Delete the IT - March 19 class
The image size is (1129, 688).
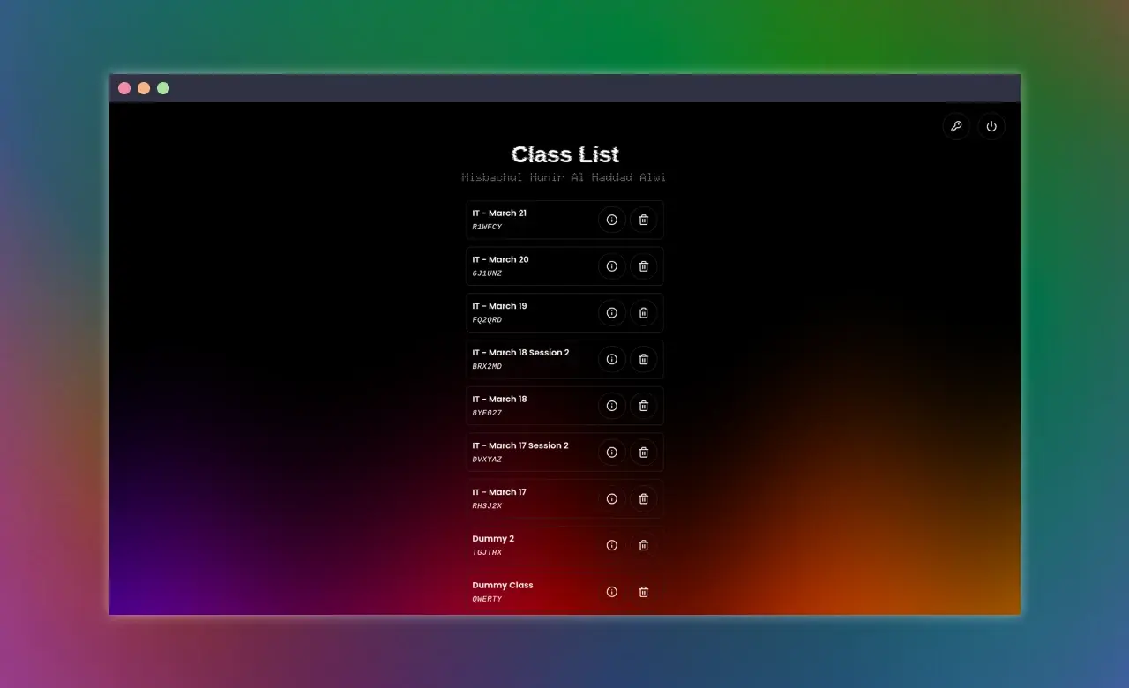[x=644, y=312]
